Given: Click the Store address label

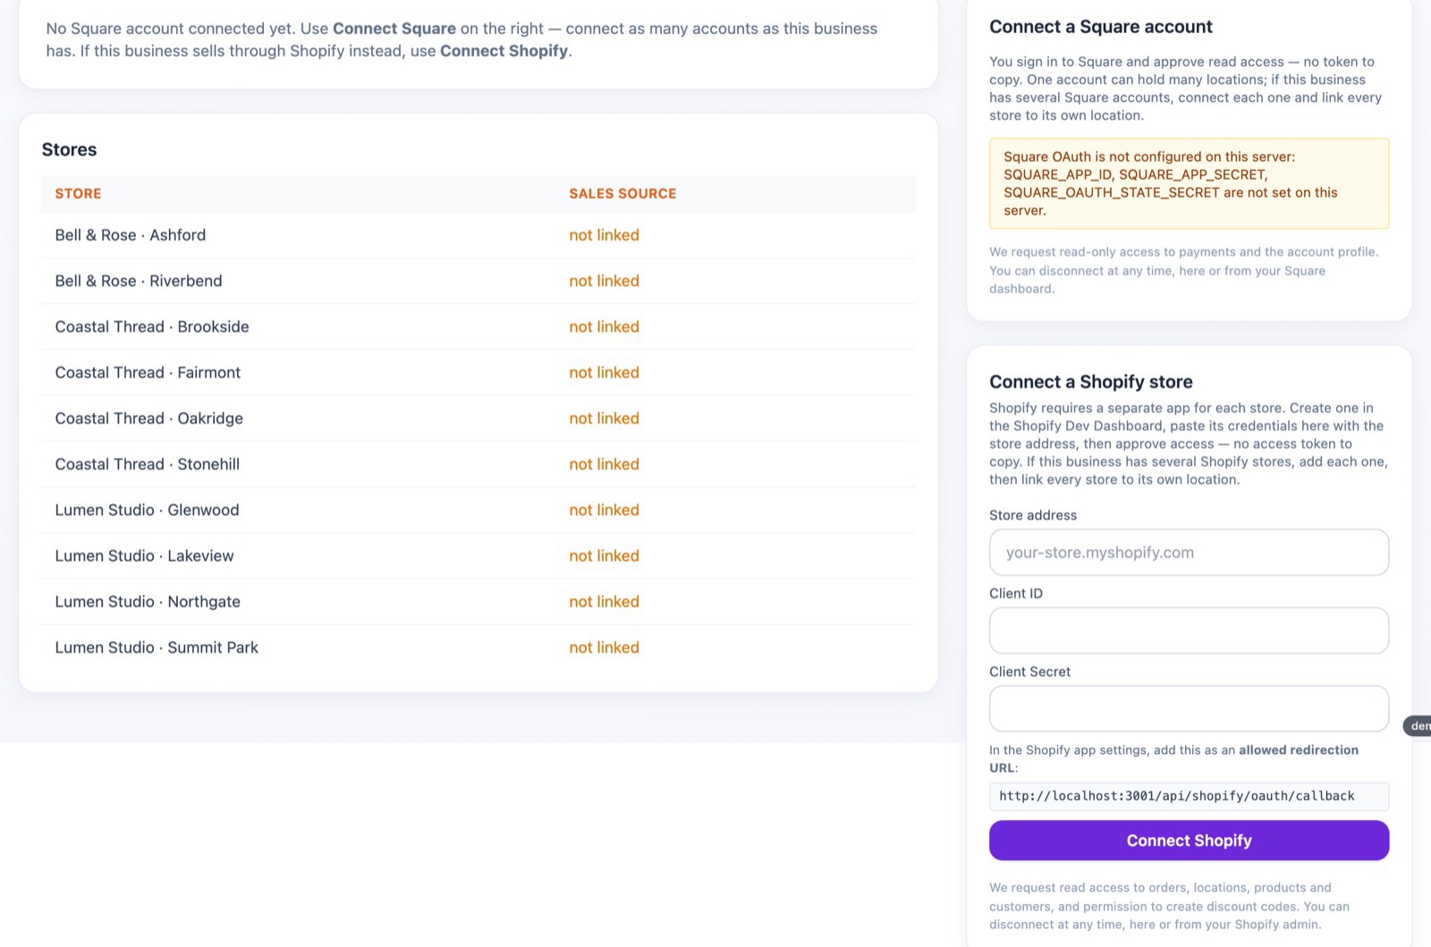Looking at the screenshot, I should tap(1033, 515).
